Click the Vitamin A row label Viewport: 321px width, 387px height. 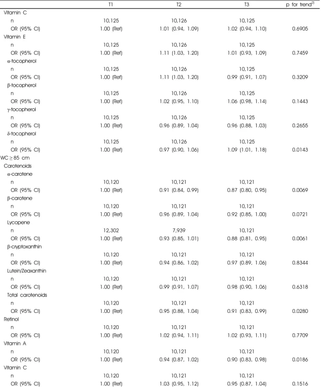coord(15,344)
